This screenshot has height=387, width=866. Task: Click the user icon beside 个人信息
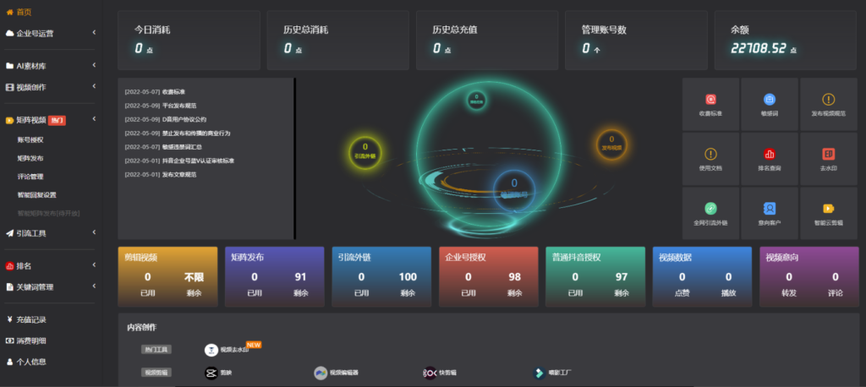9,362
